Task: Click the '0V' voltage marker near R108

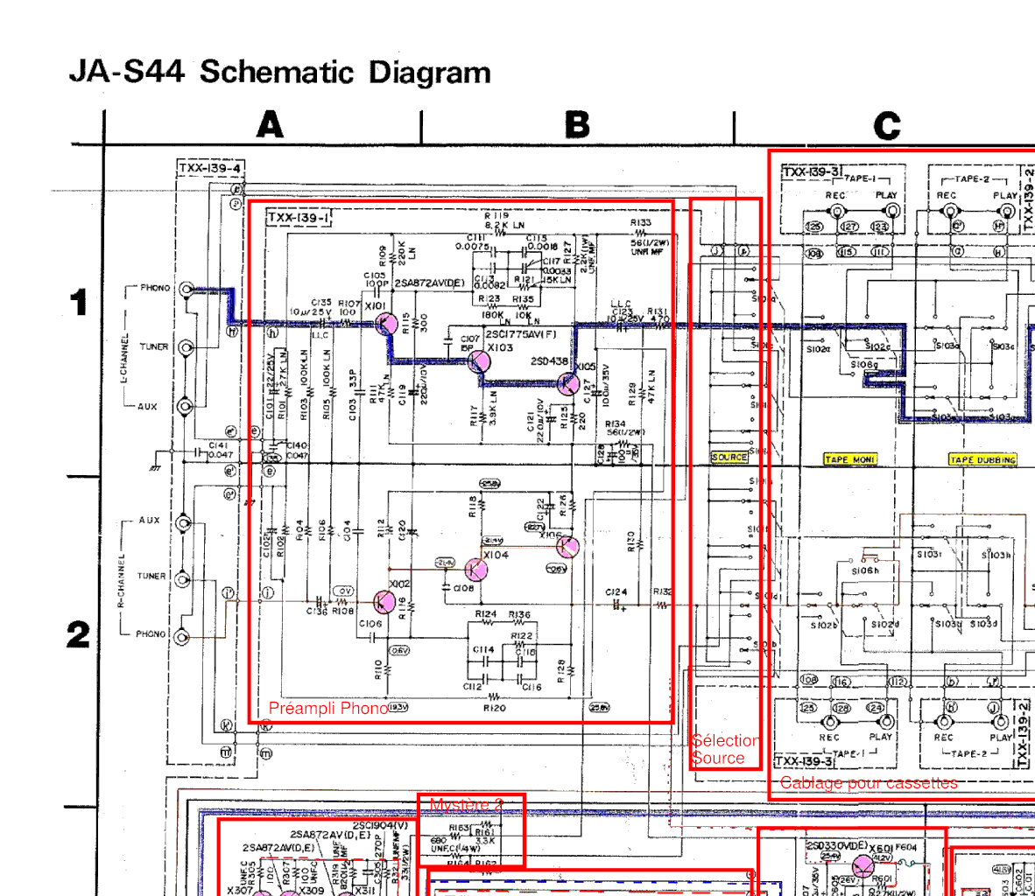Action: pyautogui.click(x=343, y=591)
